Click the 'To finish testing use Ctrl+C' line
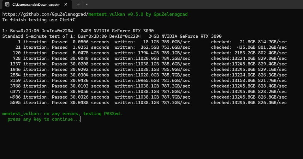The image size is (303, 159). coord(39,20)
